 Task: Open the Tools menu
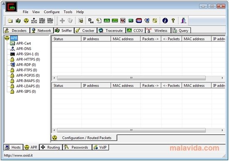click(68, 12)
